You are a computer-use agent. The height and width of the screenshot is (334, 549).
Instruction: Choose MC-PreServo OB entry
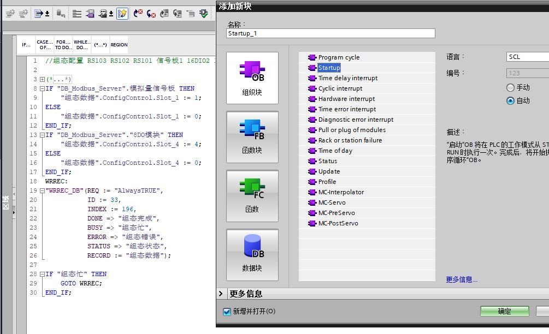367,213
